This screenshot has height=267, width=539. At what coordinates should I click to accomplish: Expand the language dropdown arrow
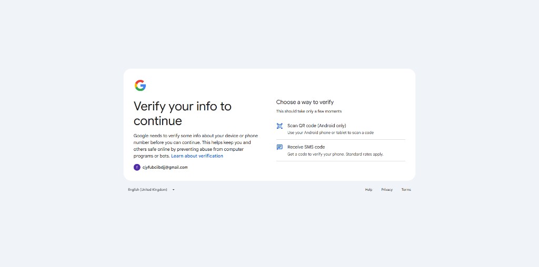[173, 190]
